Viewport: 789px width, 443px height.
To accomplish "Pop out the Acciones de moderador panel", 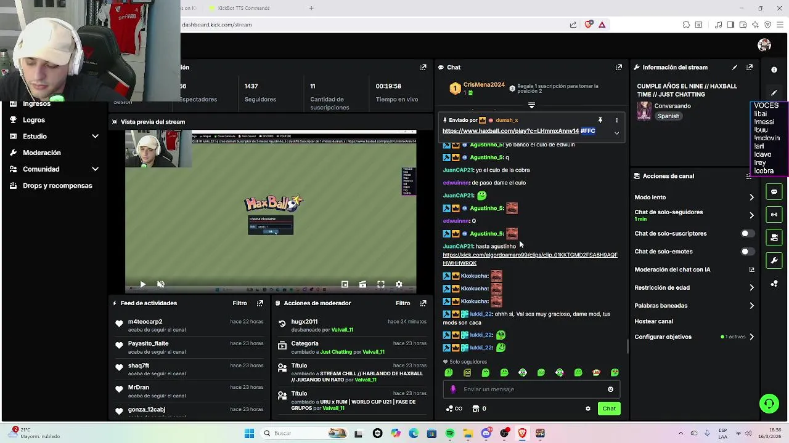I will [423, 303].
